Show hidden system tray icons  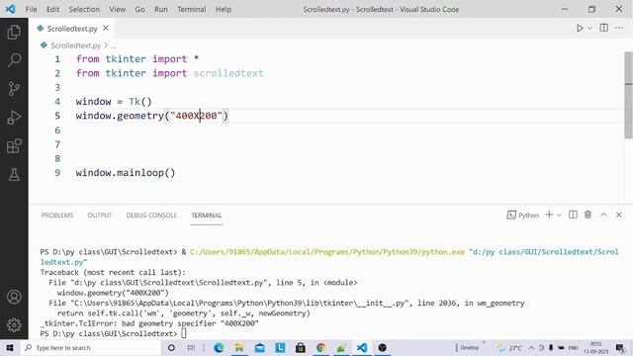coord(531,347)
